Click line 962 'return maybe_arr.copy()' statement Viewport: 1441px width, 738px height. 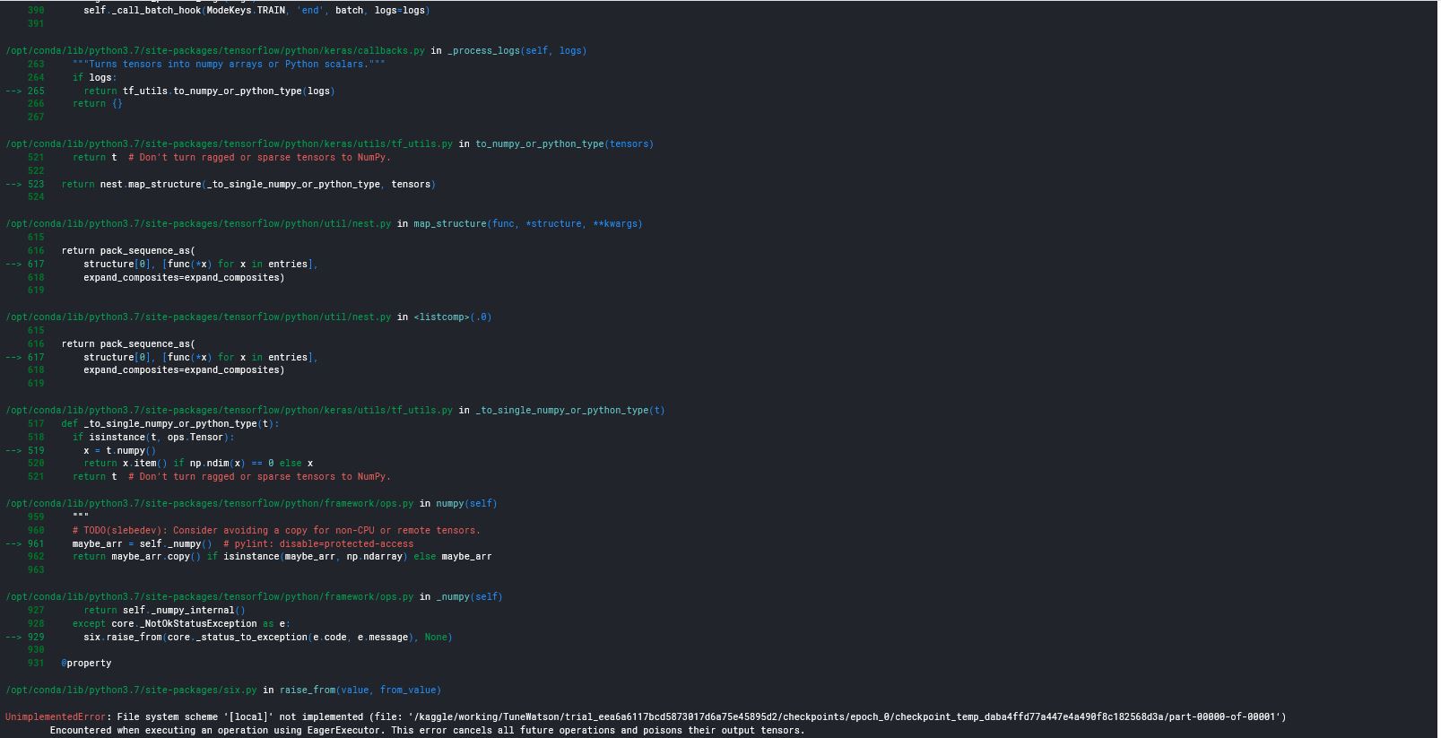(282, 557)
